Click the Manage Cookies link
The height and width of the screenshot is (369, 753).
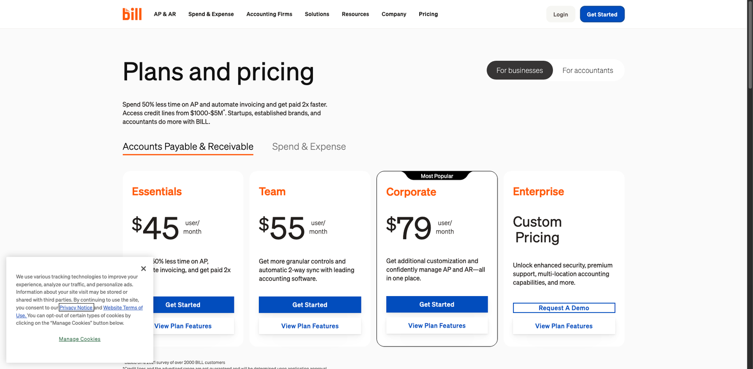click(80, 339)
